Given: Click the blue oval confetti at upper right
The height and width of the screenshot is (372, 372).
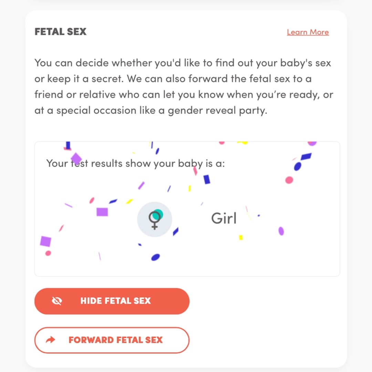Looking at the screenshot, I should [x=298, y=167].
